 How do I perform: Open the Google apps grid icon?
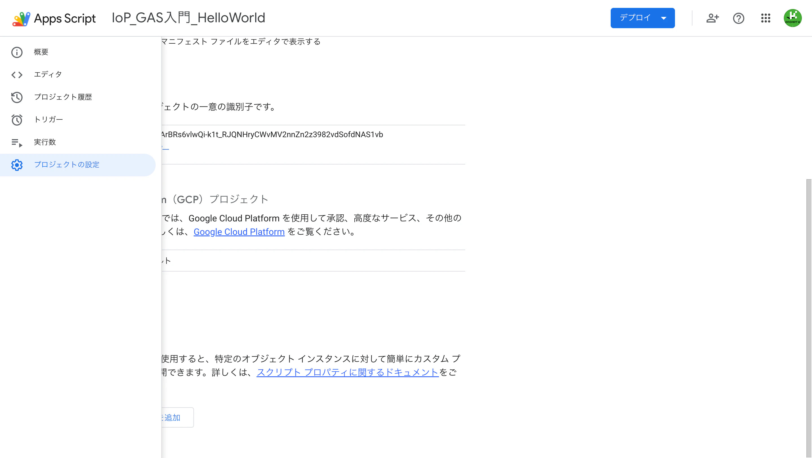tap(766, 18)
